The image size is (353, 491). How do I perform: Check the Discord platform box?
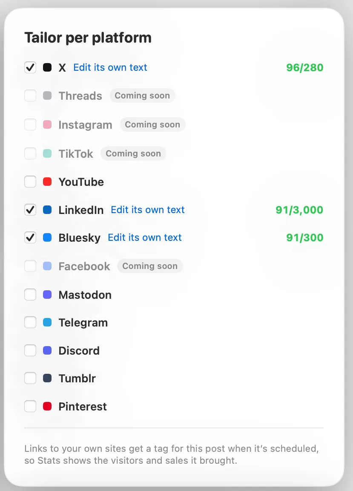tap(30, 350)
